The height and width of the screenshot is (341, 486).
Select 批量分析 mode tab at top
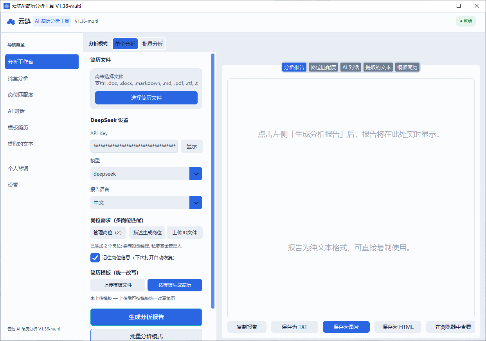pos(153,44)
